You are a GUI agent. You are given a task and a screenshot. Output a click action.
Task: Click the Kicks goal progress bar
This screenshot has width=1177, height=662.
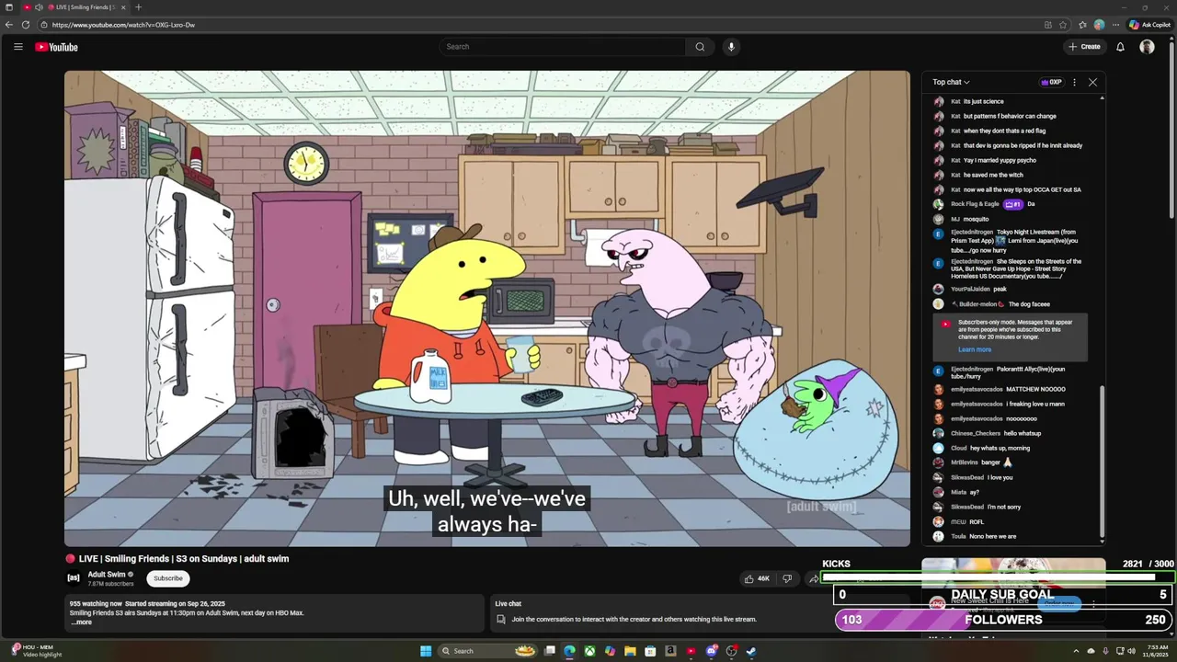tap(998, 577)
